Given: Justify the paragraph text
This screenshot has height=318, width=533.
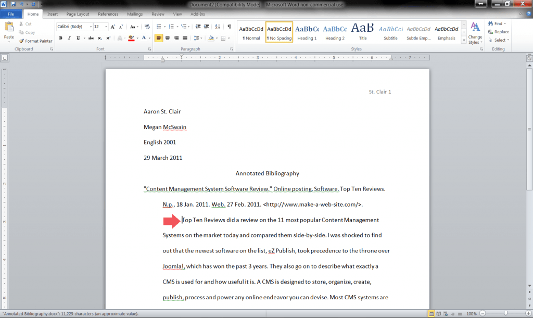Looking at the screenshot, I should tap(185, 38).
